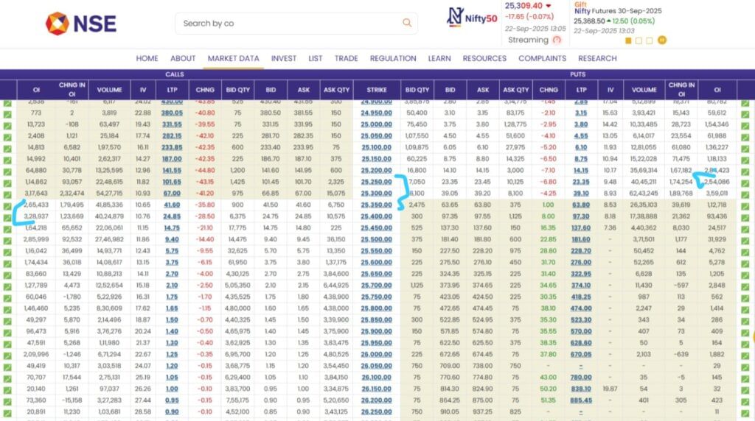Pause the ticker carousel
The image size is (755, 421).
(x=662, y=40)
